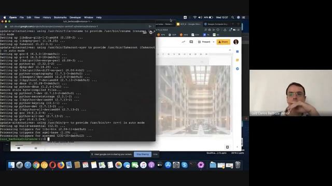Image resolution: width=332 pixels, height=186 pixels.
Task: Open the Trash in the dock
Action: click(x=238, y=165)
